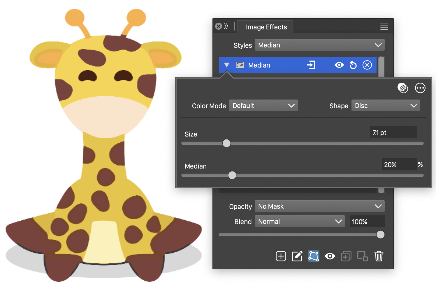Click the trash icon to delete effect
Image resolution: width=436 pixels, height=287 pixels.
pyautogui.click(x=379, y=256)
